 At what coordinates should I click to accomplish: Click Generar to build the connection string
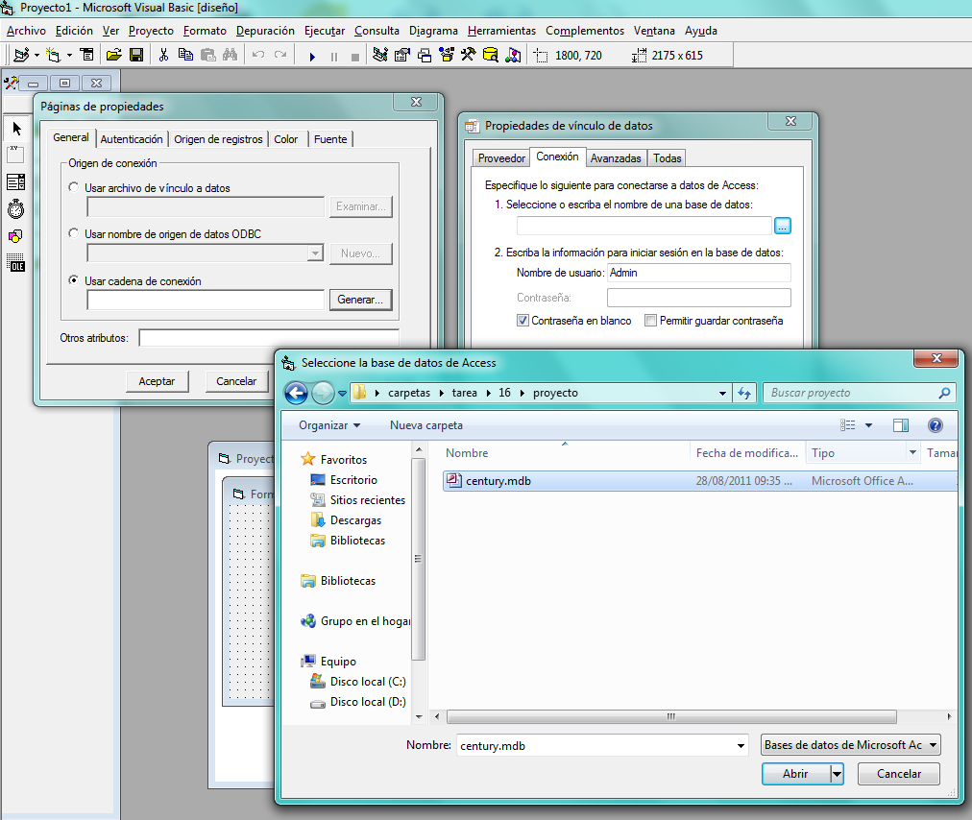[x=360, y=299]
